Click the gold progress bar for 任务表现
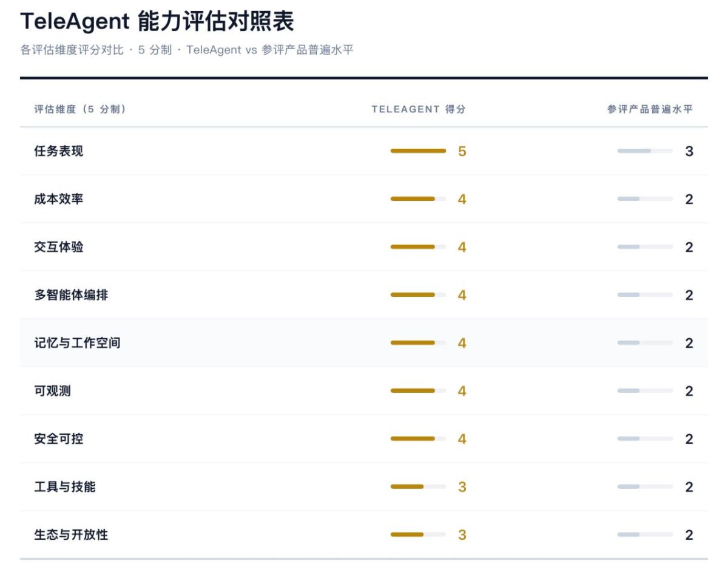The height and width of the screenshot is (572, 728). [x=418, y=151]
